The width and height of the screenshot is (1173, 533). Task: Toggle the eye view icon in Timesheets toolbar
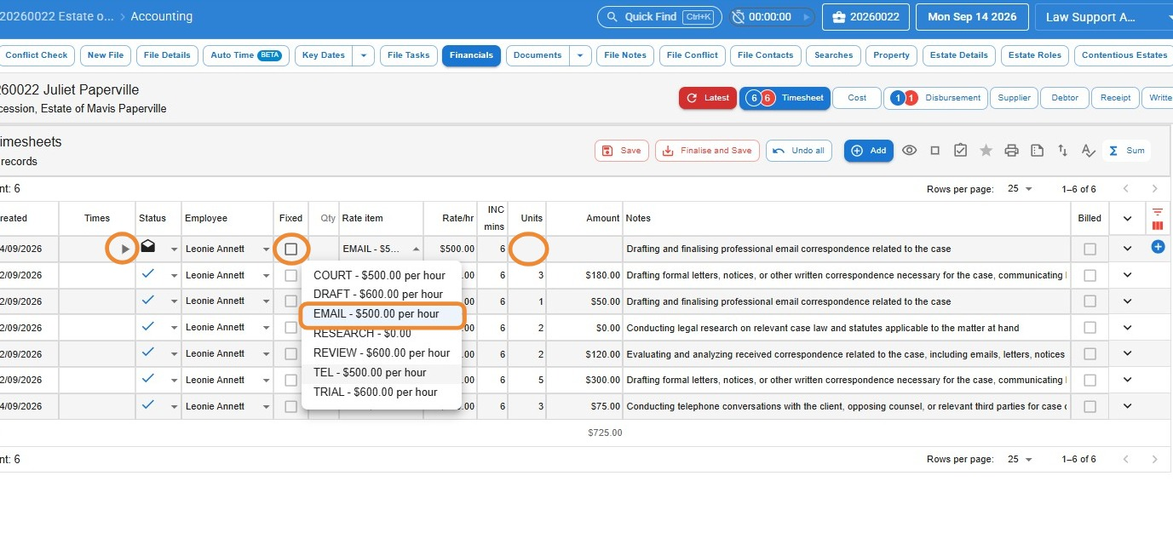click(910, 151)
